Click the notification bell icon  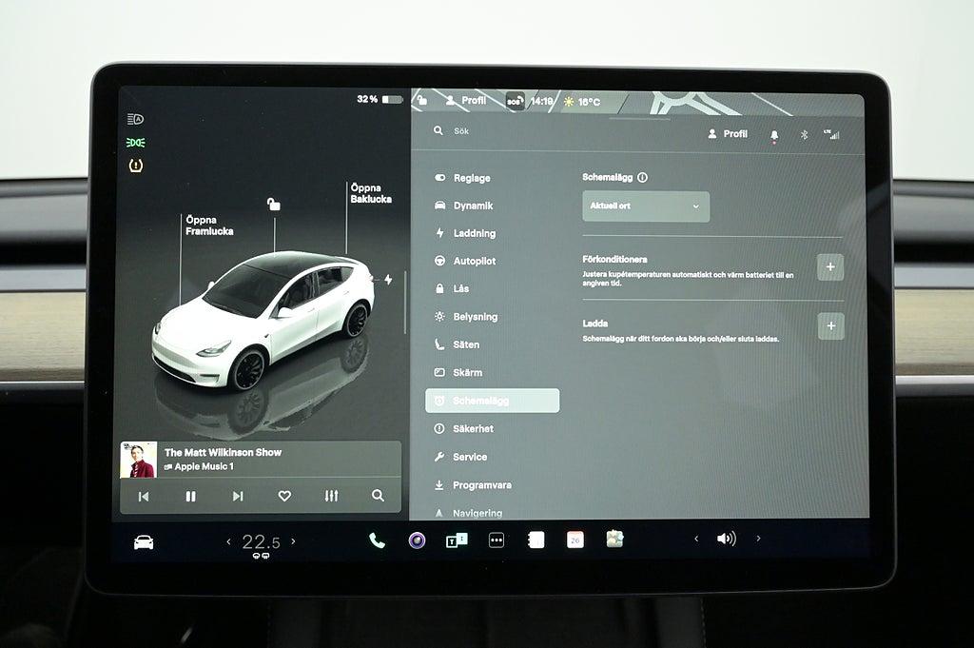(773, 135)
